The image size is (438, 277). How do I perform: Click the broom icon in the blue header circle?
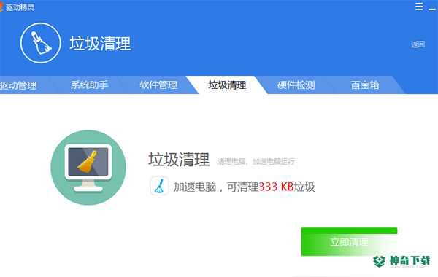40,43
